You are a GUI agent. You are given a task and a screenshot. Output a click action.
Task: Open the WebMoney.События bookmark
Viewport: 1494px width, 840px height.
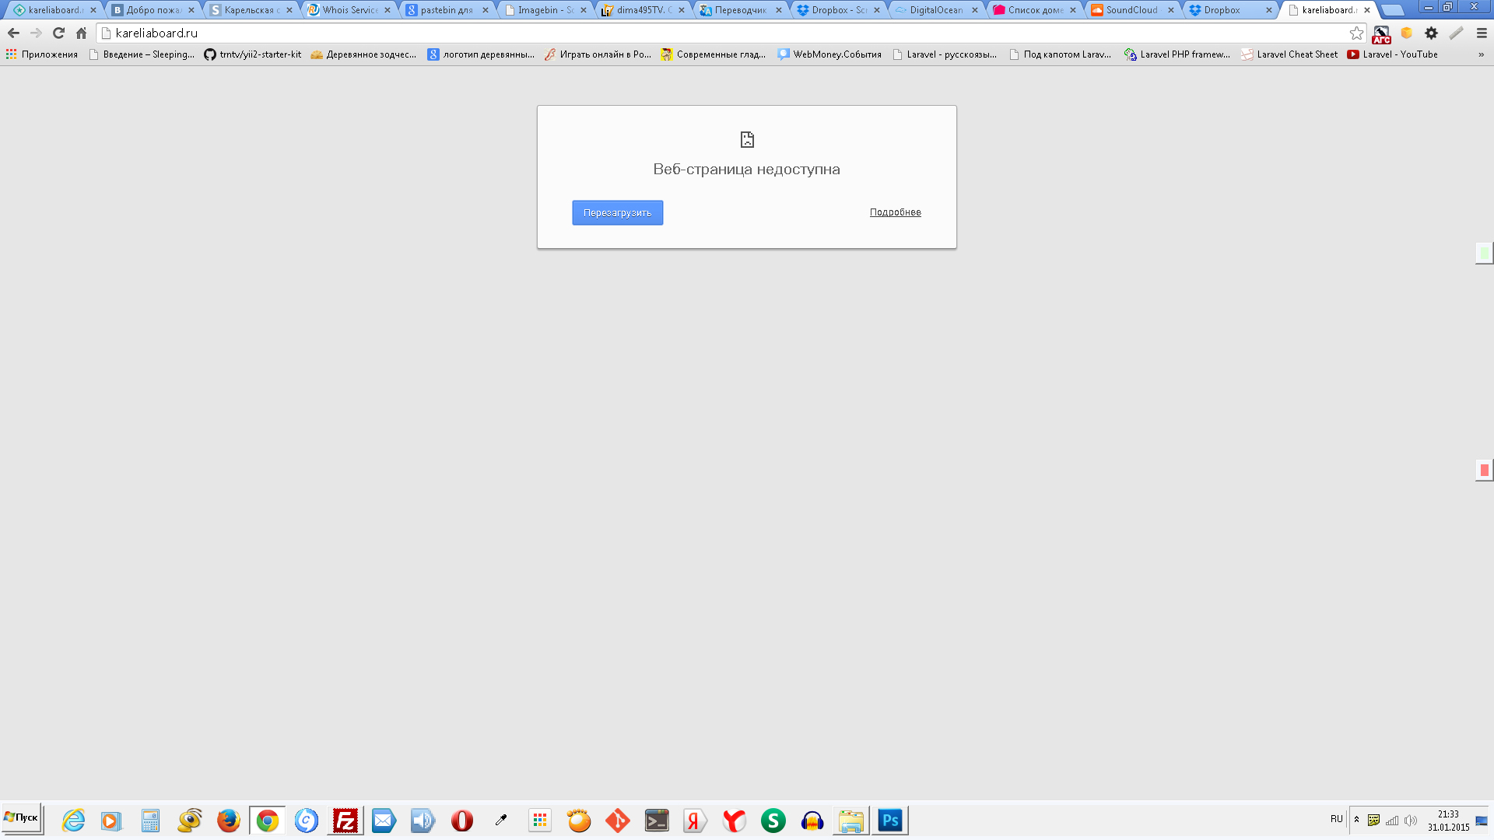click(829, 54)
